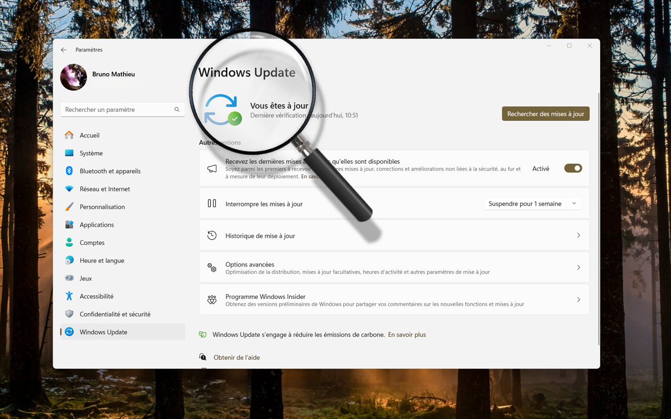Screen dimensions: 671x419
Task: Click the Options avancées gear icon
Action: click(x=212, y=268)
